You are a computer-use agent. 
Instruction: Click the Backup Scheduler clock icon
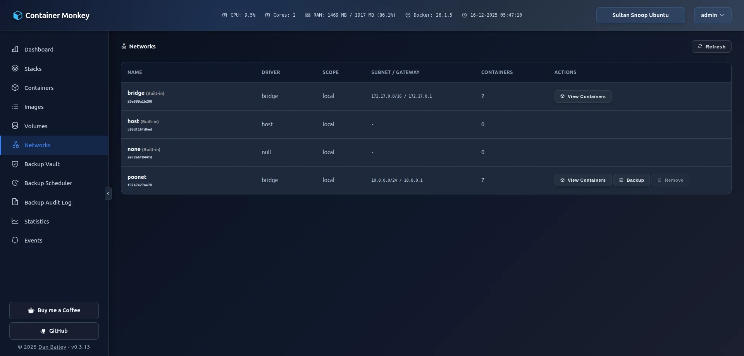(15, 183)
